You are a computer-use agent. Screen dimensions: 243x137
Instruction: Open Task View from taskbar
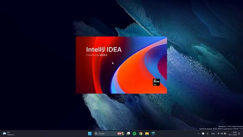128,134
